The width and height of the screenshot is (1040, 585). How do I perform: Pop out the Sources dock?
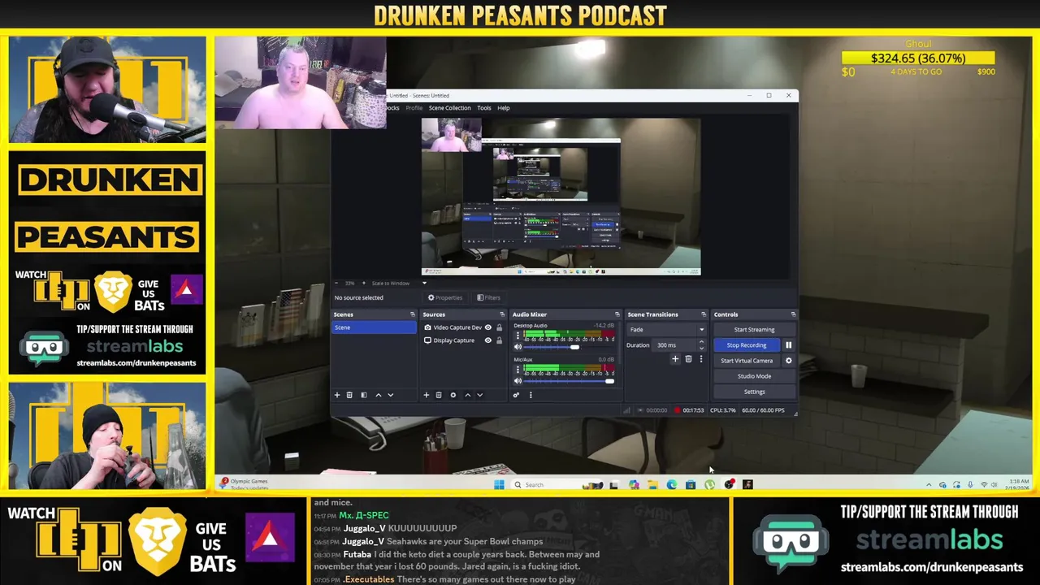point(502,314)
